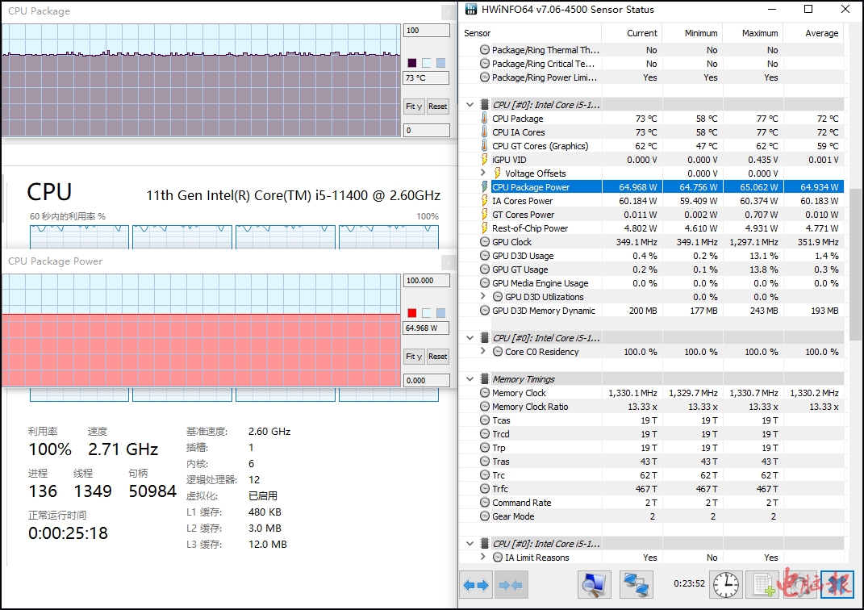Open the sensor search magnifier monitor icon

[x=595, y=584]
